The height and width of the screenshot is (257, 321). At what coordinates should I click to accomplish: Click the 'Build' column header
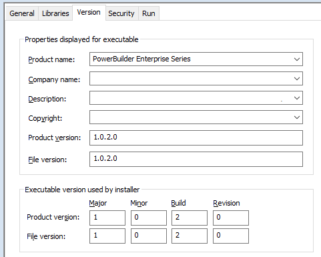178,203
